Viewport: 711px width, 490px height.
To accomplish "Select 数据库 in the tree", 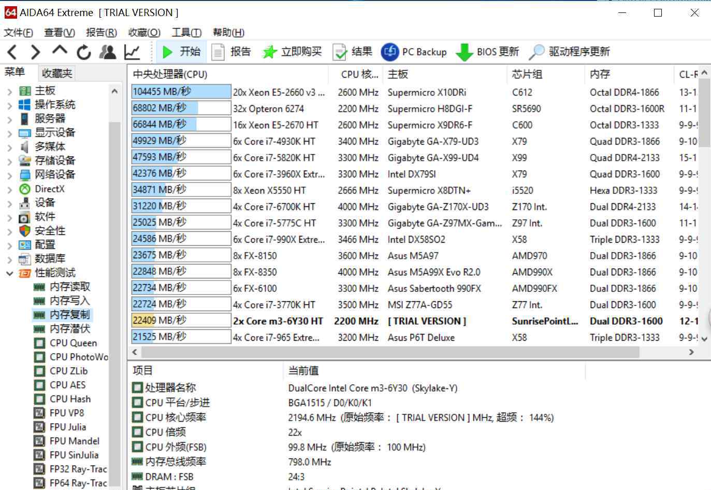I will 50,259.
